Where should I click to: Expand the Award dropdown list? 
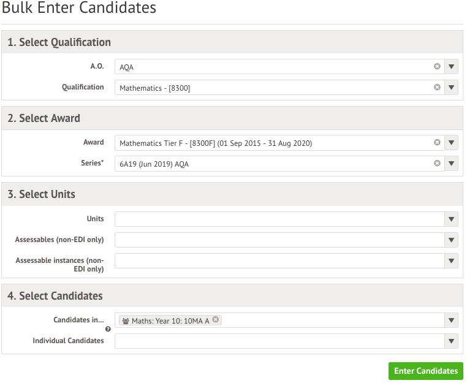tap(451, 142)
